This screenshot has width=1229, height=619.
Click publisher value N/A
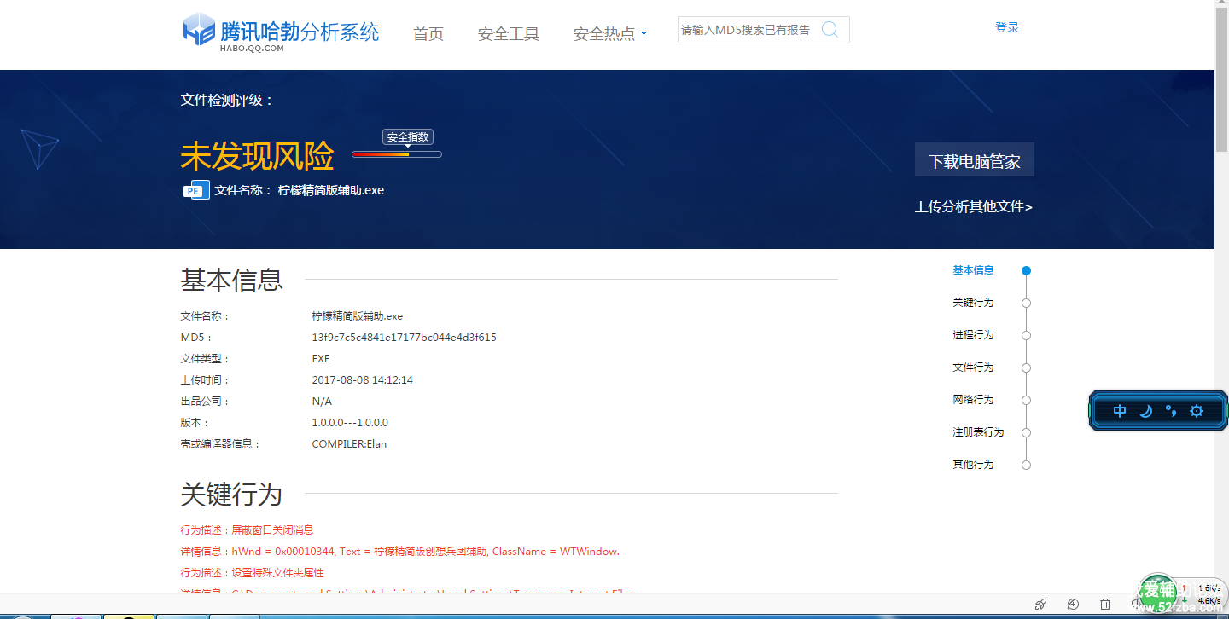click(x=322, y=402)
